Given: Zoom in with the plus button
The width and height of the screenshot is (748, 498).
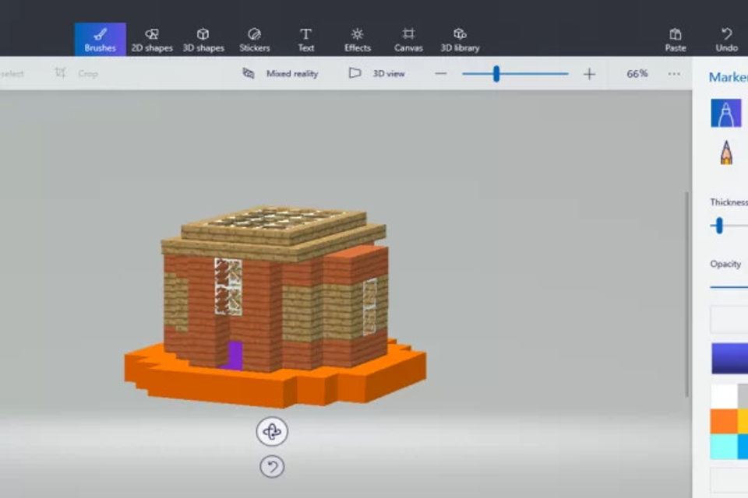Looking at the screenshot, I should coord(589,74).
